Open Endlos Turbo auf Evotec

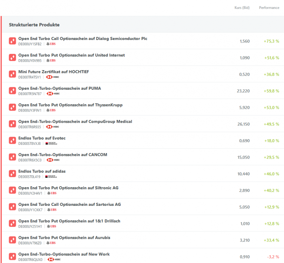click(42, 138)
